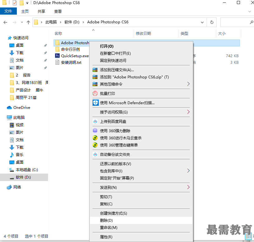Viewport: 254px width, 242px height.
Task: Click 此电脑 in the address breadcrumb
Action: (51, 22)
